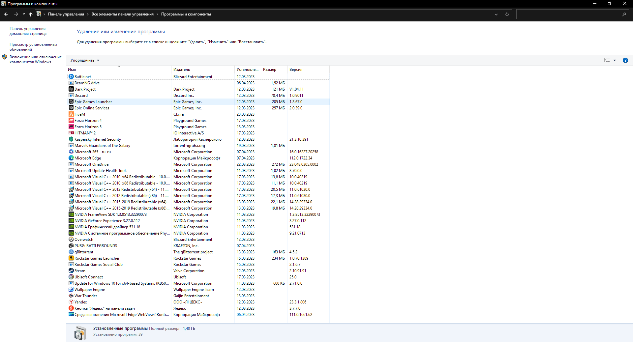
Task: Click the Ubisoft Connect icon
Action: click(x=71, y=277)
